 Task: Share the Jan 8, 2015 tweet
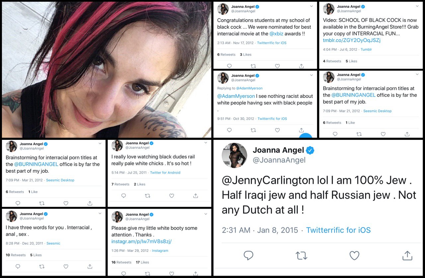(407, 255)
